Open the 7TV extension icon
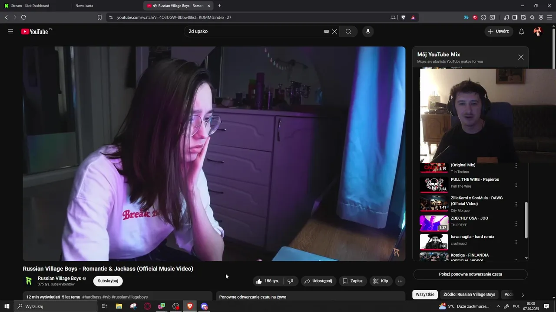Image resolution: width=556 pixels, height=312 pixels. pyautogui.click(x=466, y=17)
